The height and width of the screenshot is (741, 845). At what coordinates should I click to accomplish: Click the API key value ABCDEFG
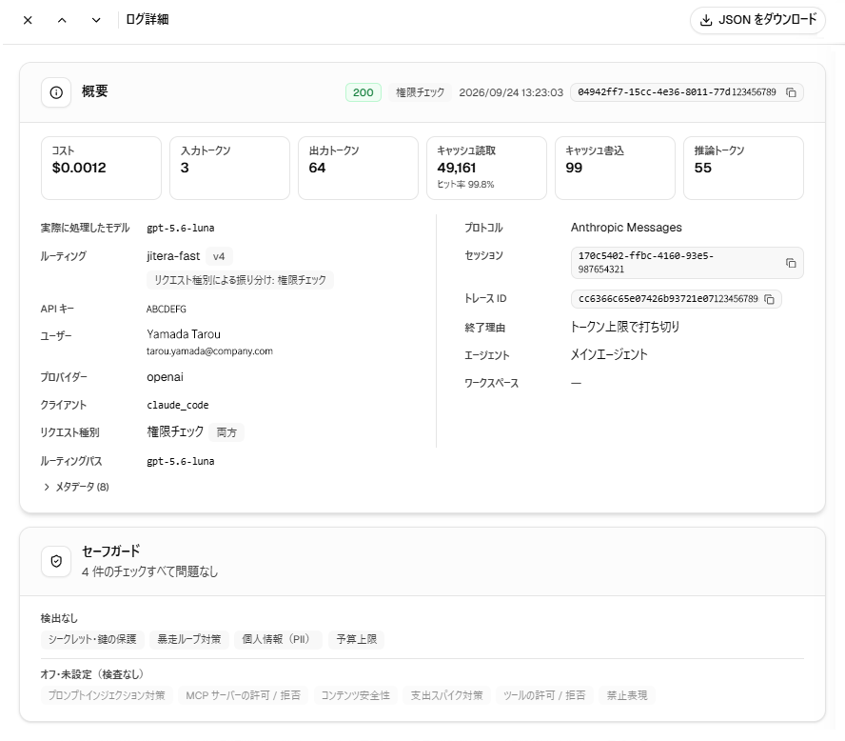166,309
